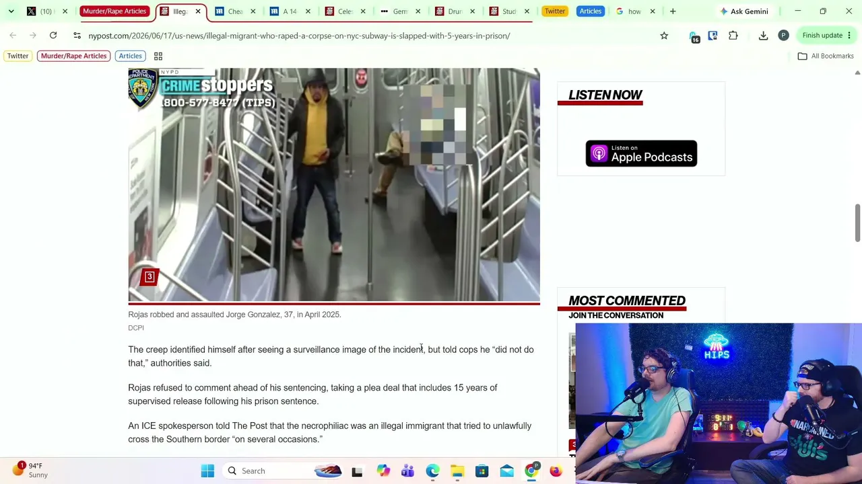This screenshot has height=484, width=862.
Task: Close the 'Gem' tab
Action: point(418,11)
